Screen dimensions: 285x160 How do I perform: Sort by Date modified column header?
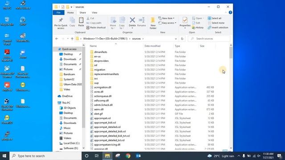[x=158, y=46]
